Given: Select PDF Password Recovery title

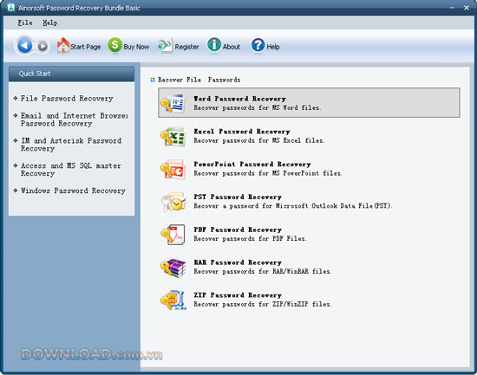Looking at the screenshot, I should [x=238, y=230].
